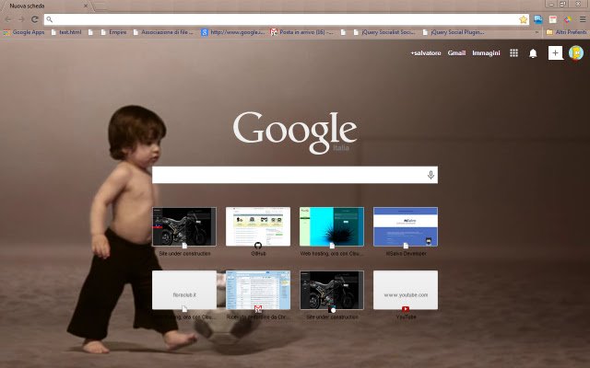This screenshot has width=590, height=368.
Task: Click the GitHub octocat favicon
Action: point(258,246)
